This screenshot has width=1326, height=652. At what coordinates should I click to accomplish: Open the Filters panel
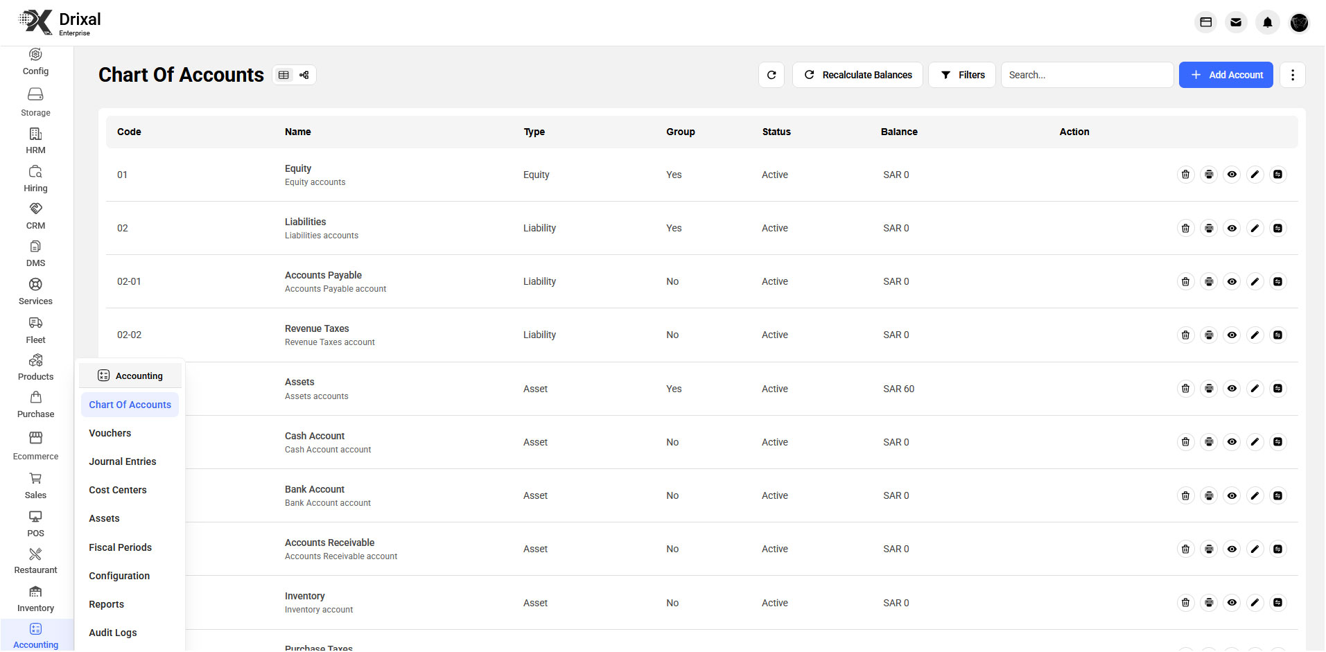[x=961, y=75]
